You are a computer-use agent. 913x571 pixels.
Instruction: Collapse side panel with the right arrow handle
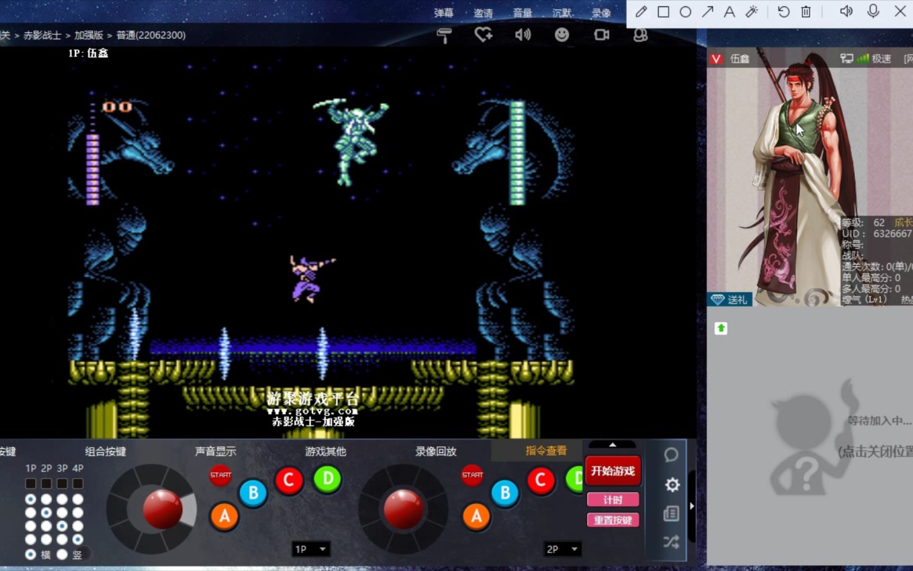click(x=692, y=506)
